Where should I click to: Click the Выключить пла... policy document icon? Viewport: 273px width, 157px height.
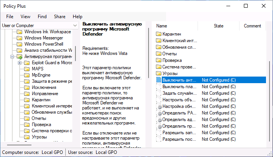point(159,86)
